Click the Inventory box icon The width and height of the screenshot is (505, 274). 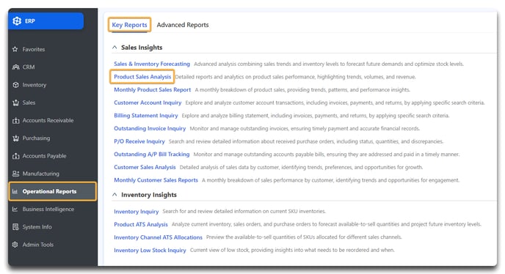click(x=15, y=85)
